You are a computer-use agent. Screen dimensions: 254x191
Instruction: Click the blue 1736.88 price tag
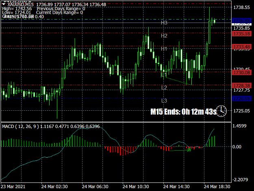[x=241, y=21]
